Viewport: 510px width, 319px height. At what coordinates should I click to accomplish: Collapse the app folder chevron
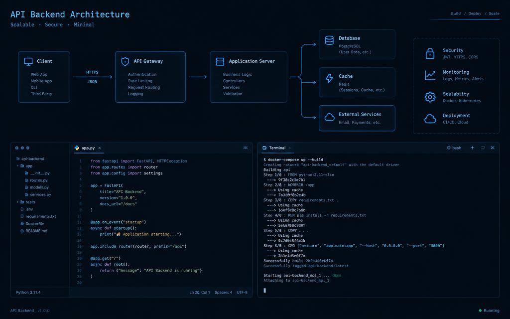pos(17,166)
